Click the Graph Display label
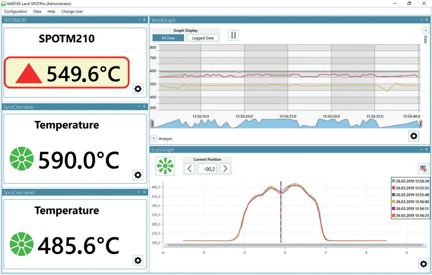The width and height of the screenshot is (432, 275). (185, 31)
